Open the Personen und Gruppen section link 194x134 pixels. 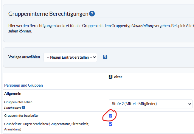[x=24, y=85]
